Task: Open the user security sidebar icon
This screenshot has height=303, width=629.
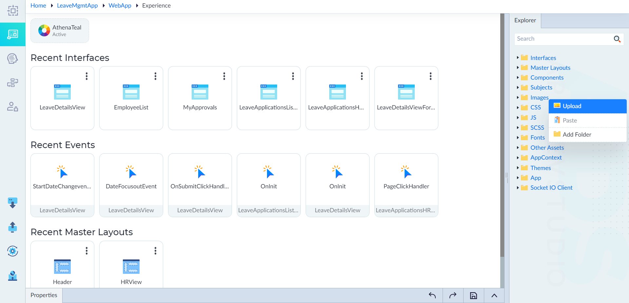Action: [x=12, y=106]
